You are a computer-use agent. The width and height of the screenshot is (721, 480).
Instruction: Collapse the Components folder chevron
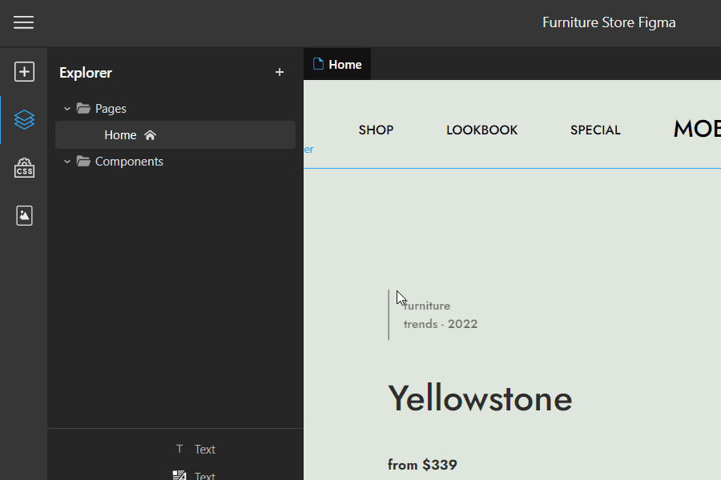[67, 162]
